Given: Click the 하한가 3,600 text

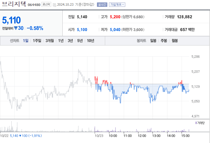Looking at the screenshot, I should 133,30.
